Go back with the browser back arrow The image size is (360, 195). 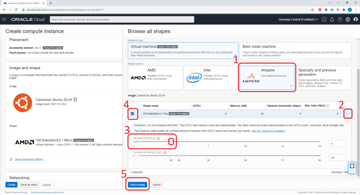tap(4, 9)
